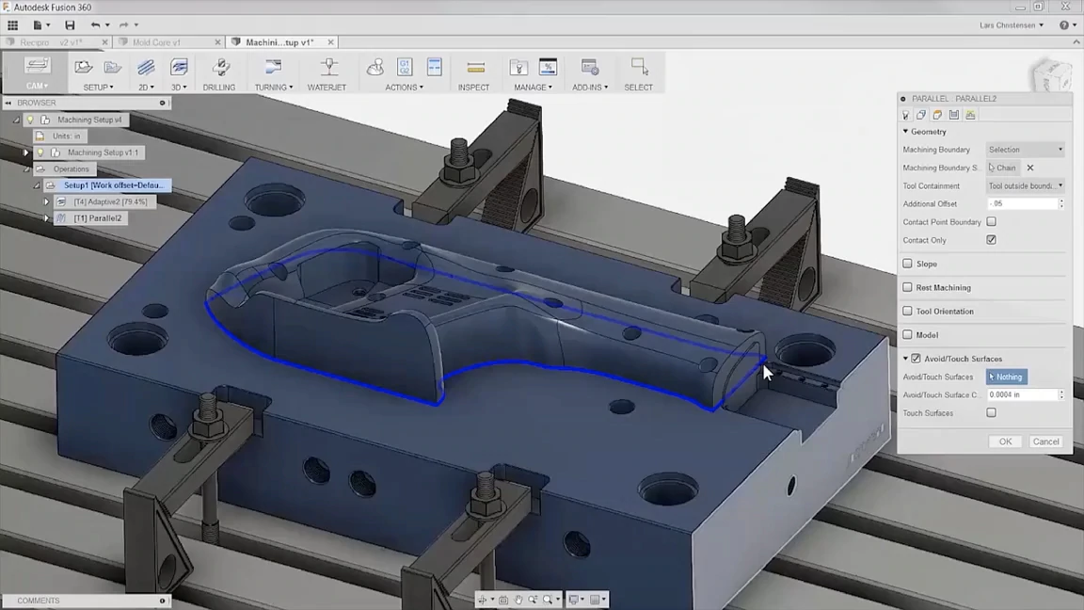
Task: Enable the Contact Point Boundary option
Action: coord(991,221)
